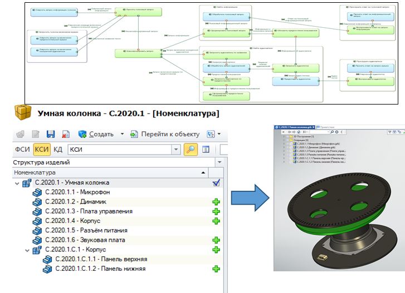Image resolution: width=405 pixels, height=293 pixels.
Task: Click the list view icon next to magnifier
Action: point(206,149)
